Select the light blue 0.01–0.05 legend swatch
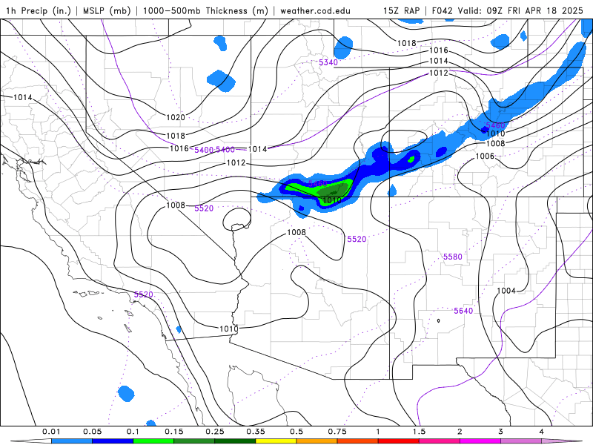Screen dimensions: 593x445 (72, 441)
